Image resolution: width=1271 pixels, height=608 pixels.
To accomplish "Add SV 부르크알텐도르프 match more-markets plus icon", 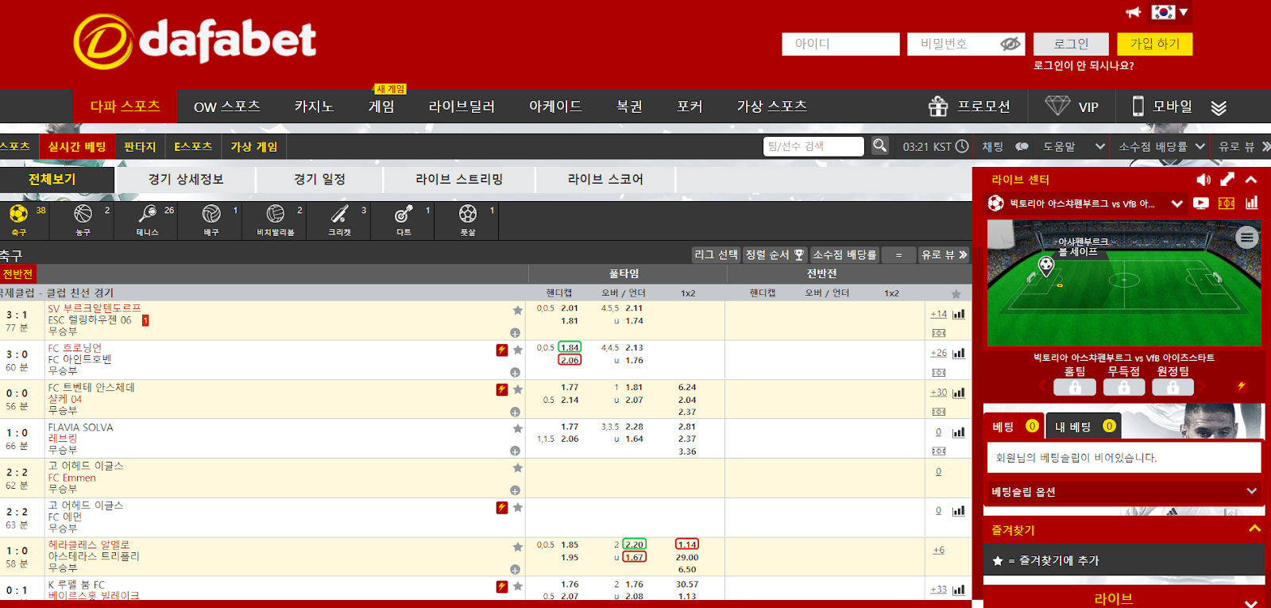I will [x=515, y=333].
